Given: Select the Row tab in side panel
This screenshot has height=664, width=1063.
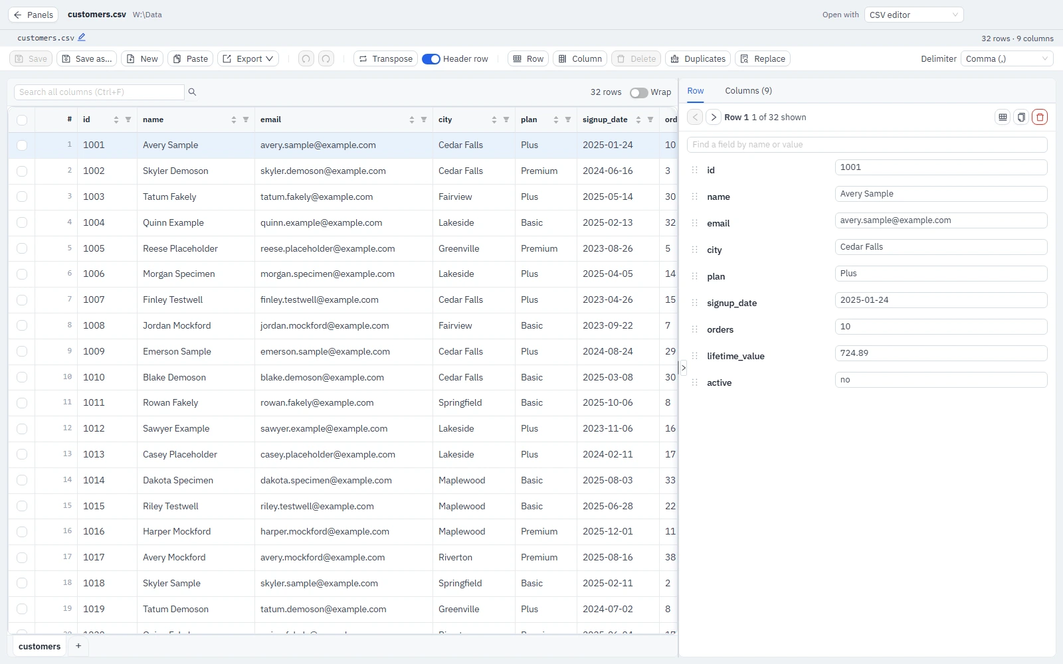Looking at the screenshot, I should click(696, 91).
